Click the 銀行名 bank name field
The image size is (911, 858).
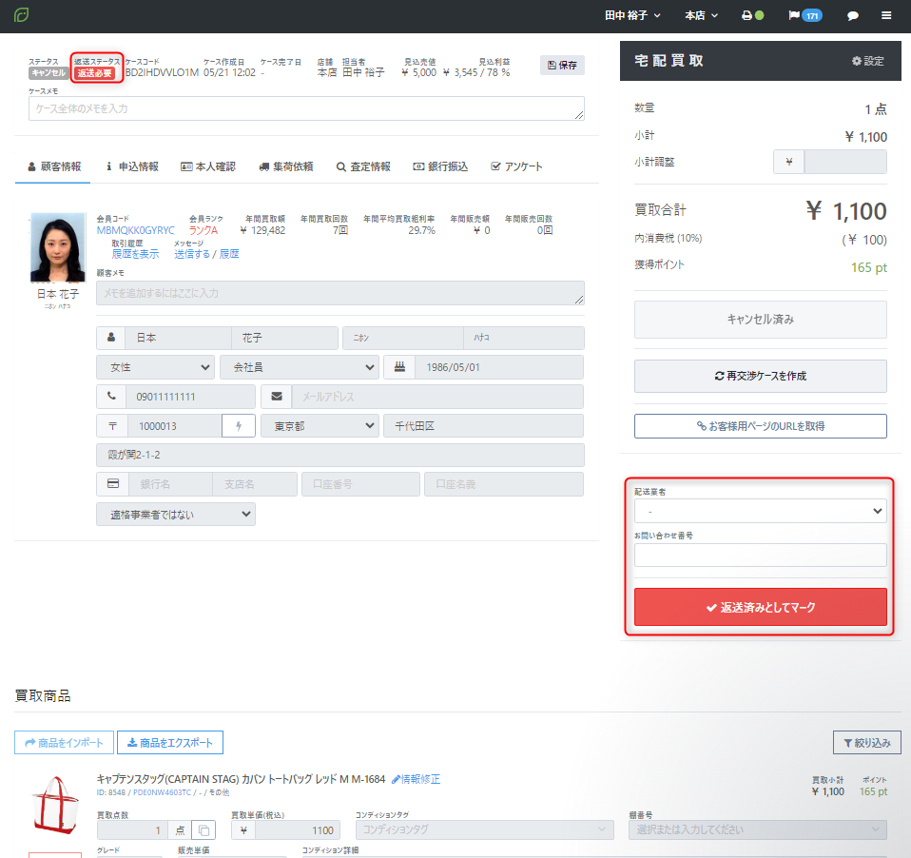pos(170,484)
